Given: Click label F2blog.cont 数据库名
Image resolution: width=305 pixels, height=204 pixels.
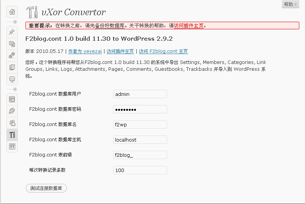Looking at the screenshot, I should tap(53, 124).
